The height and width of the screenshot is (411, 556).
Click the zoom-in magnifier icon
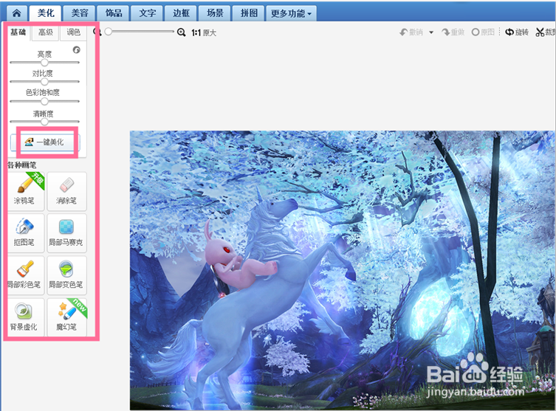click(x=181, y=32)
